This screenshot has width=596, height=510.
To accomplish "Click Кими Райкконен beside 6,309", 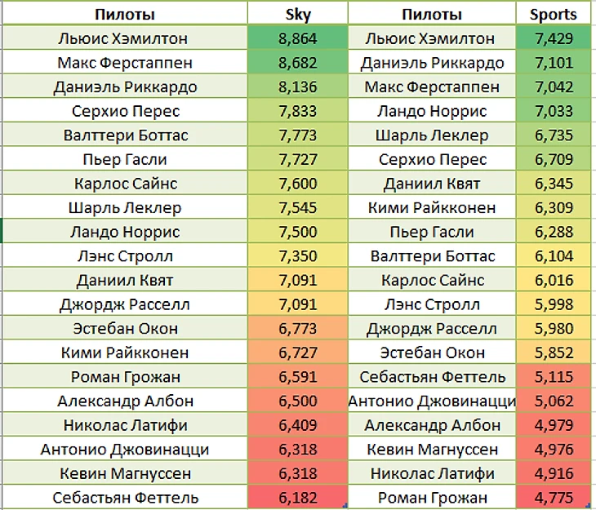I will coord(431,207).
